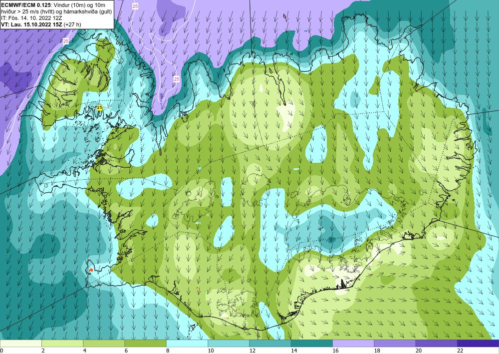
Task: Click the 'ECMWF/ECM 0.125' model title text
Action: (x=25, y=5)
